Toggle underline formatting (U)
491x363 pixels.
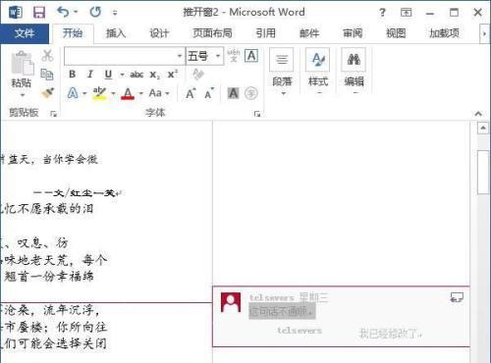(x=108, y=75)
